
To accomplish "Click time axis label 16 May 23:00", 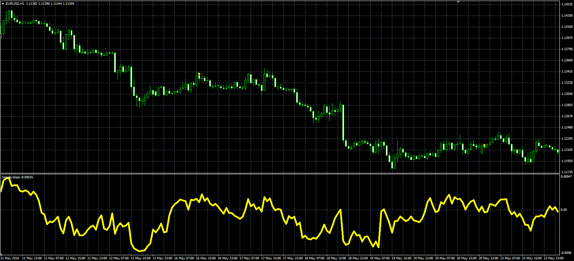I will pyautogui.click(x=228, y=258).
